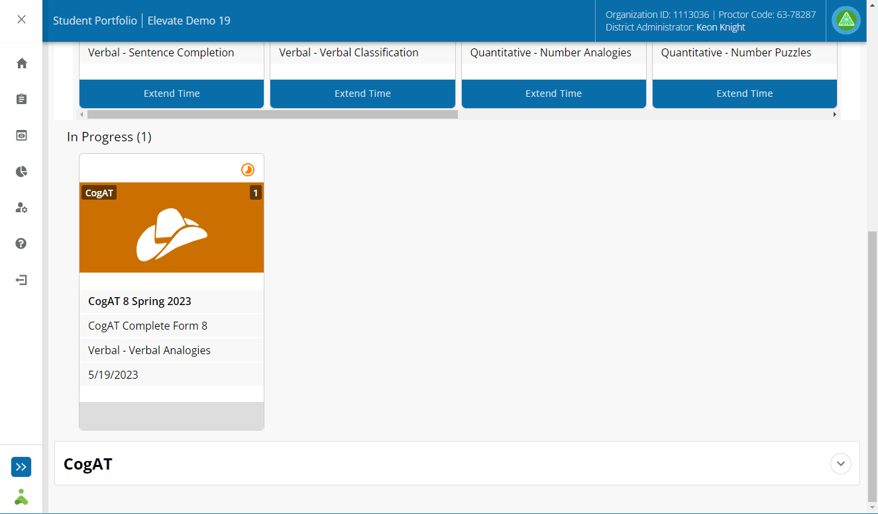Image resolution: width=878 pixels, height=514 pixels.
Task: Click the horizontal scrollbar thumb under cards
Action: click(x=272, y=115)
